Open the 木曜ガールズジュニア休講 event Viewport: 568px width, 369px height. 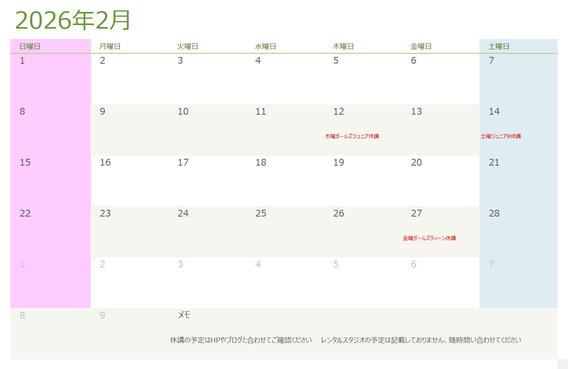(352, 136)
